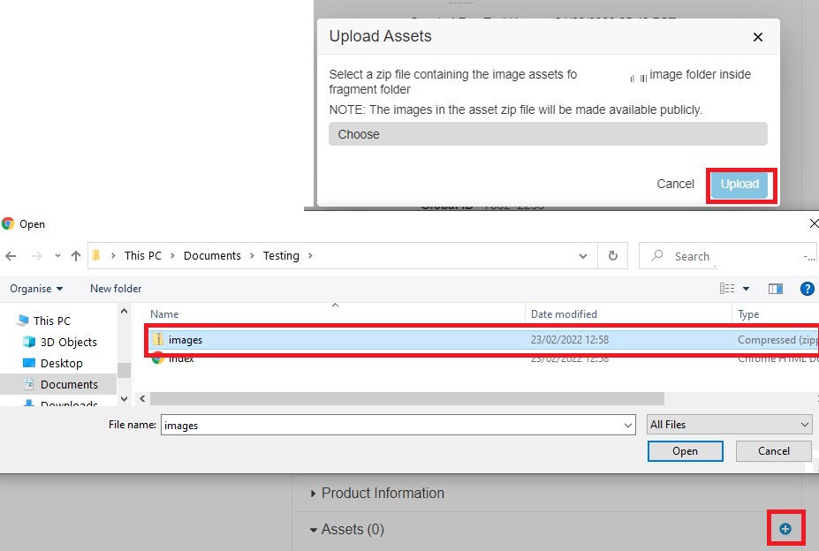
Task: Click the add asset plus icon
Action: [x=785, y=529]
